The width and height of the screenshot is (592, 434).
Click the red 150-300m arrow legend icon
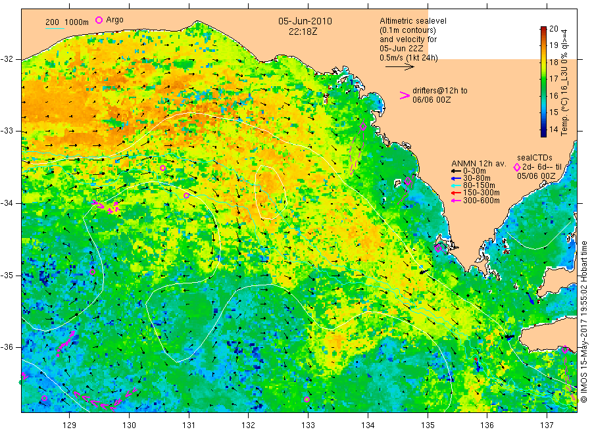(x=456, y=193)
